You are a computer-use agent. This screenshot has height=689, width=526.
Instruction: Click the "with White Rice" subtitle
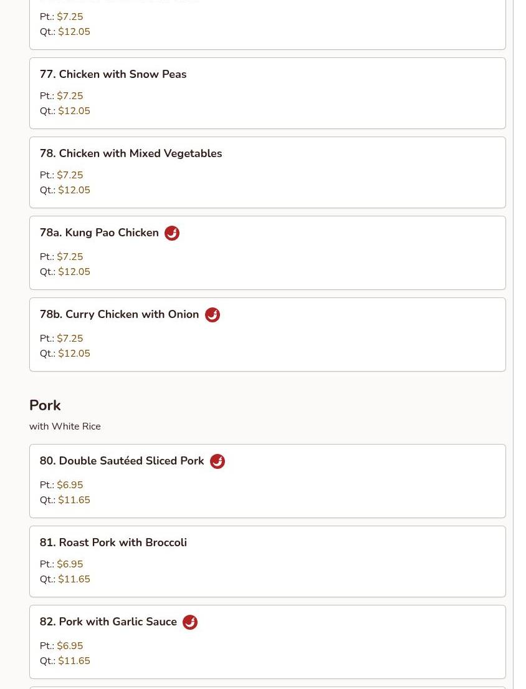(65, 426)
